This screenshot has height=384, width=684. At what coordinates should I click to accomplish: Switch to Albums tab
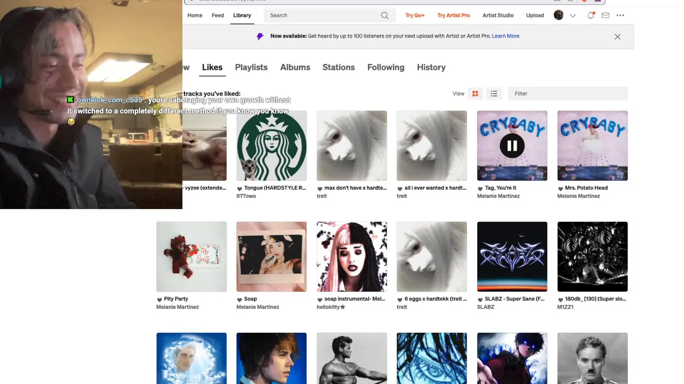(x=295, y=67)
